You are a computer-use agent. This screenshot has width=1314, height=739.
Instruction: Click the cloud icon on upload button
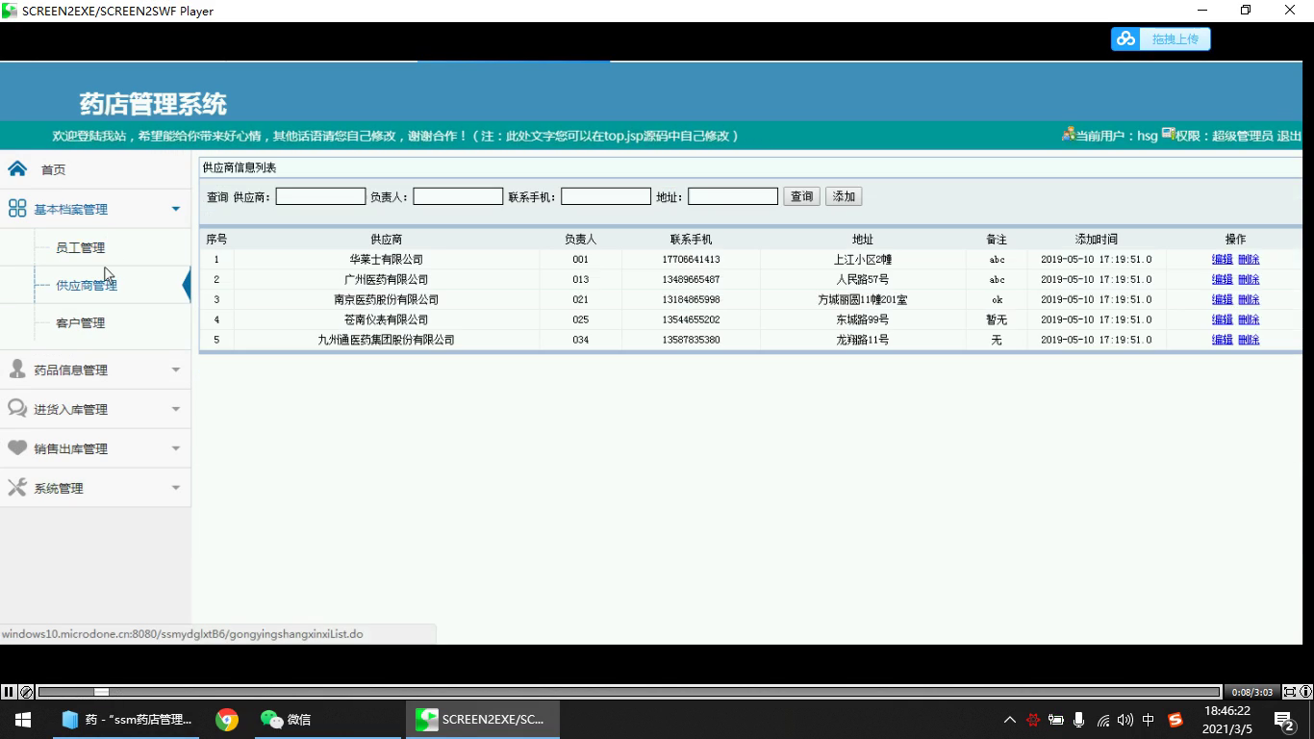[1126, 38]
